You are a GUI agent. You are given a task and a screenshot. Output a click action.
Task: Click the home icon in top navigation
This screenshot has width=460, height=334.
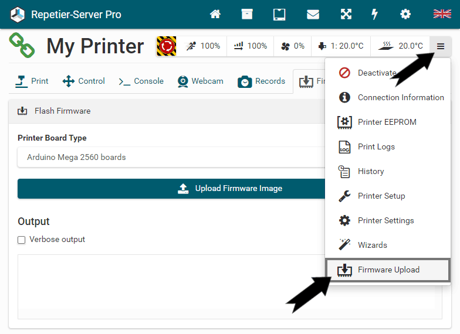215,14
